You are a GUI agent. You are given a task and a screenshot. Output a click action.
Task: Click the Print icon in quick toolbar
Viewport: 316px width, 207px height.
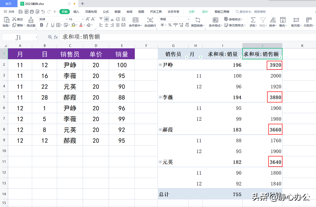coord(32,12)
